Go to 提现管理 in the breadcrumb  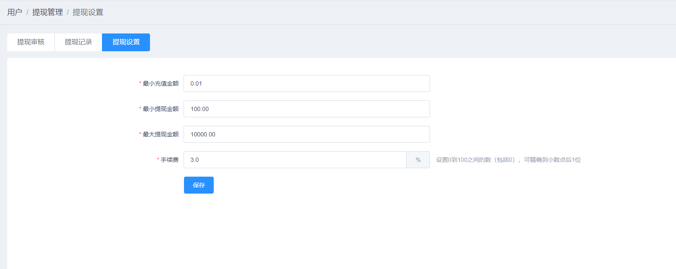point(48,12)
